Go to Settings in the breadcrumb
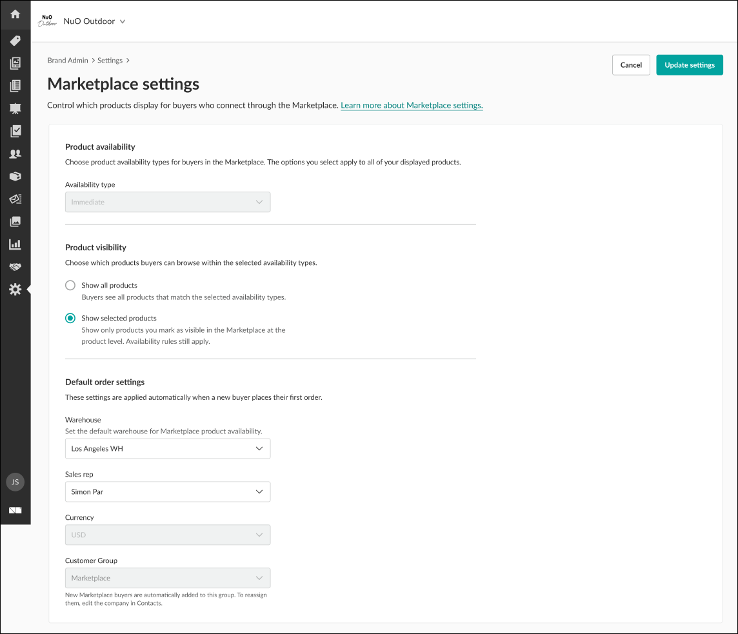This screenshot has width=738, height=634. tap(110, 61)
